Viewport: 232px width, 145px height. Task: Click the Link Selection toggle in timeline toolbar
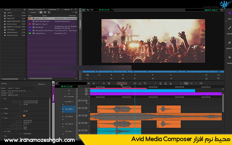pos(186,84)
